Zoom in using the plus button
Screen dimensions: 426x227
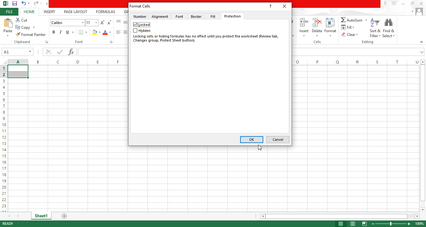coord(409,224)
